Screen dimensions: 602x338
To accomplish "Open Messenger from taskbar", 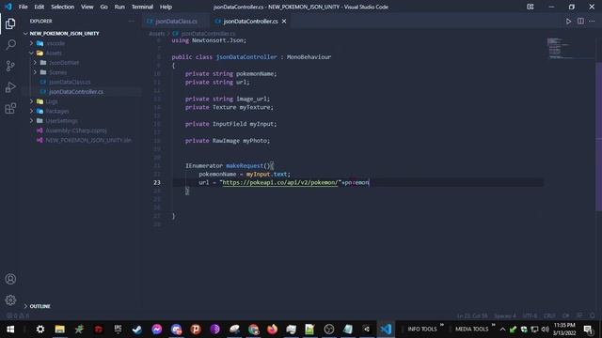I will pyautogui.click(x=157, y=330).
